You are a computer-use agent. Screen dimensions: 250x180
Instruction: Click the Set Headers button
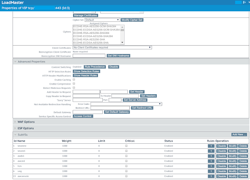(x=148, y=96)
